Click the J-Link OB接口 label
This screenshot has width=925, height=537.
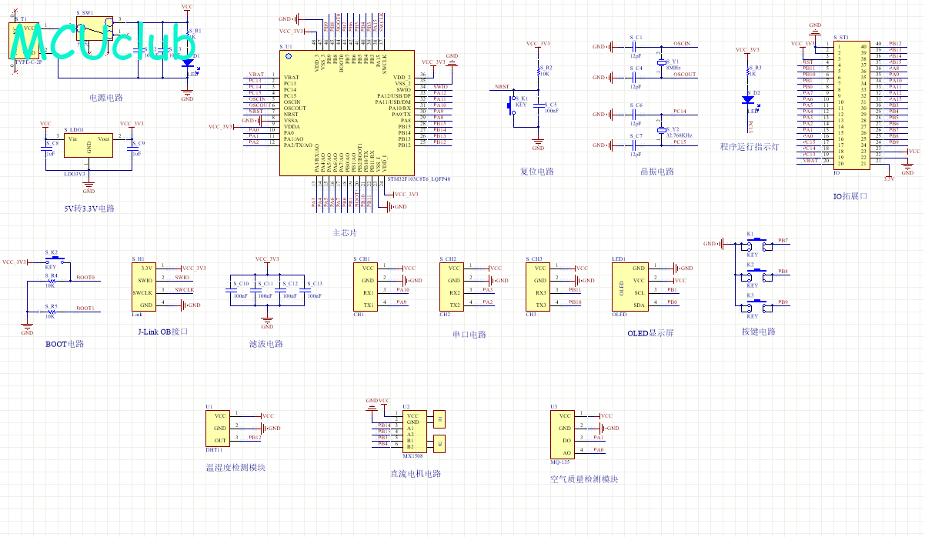tap(162, 332)
